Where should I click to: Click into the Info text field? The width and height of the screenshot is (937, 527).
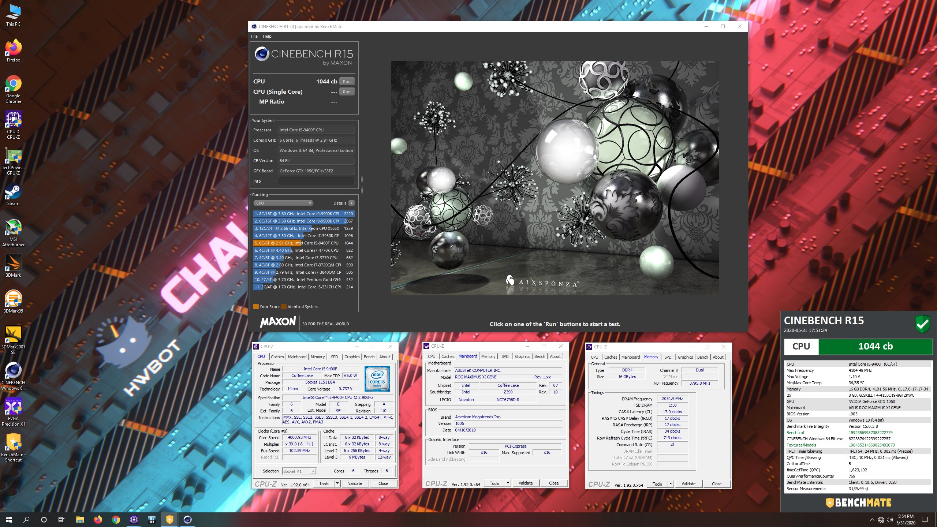[x=316, y=181]
